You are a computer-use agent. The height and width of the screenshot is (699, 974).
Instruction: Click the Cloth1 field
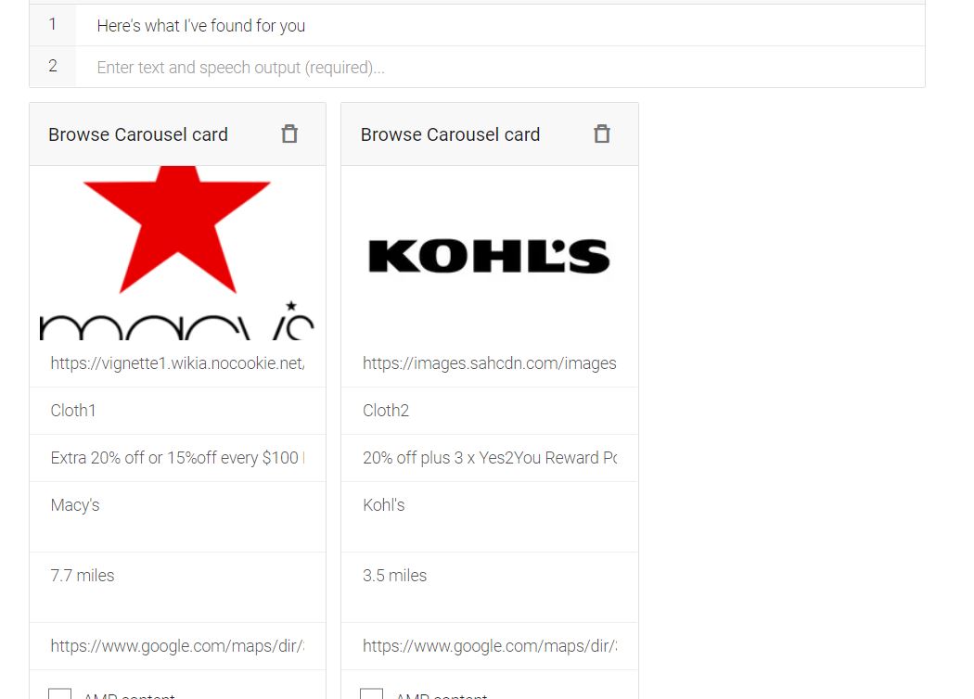click(178, 411)
